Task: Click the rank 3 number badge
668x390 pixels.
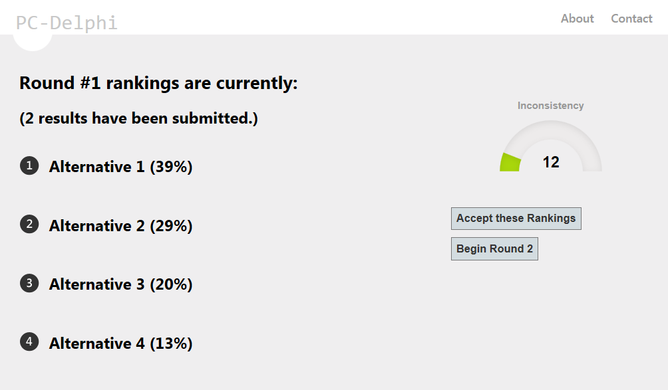Action: tap(29, 283)
